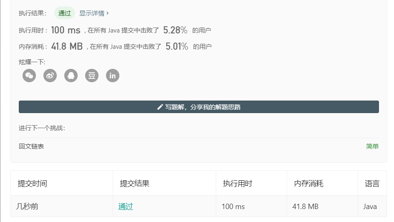
Task: Open 显示详情 details link
Action: click(x=94, y=13)
